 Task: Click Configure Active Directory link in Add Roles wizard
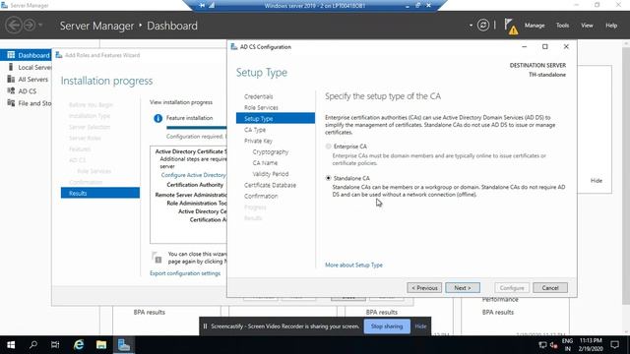tap(194, 175)
